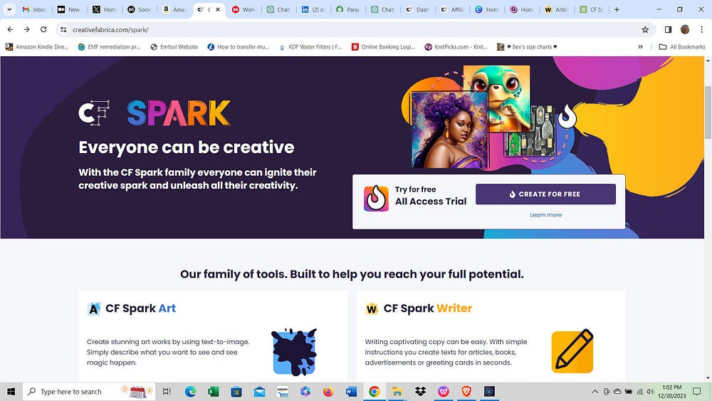
Task: Click the CF Spark Writer W icon
Action: point(372,309)
